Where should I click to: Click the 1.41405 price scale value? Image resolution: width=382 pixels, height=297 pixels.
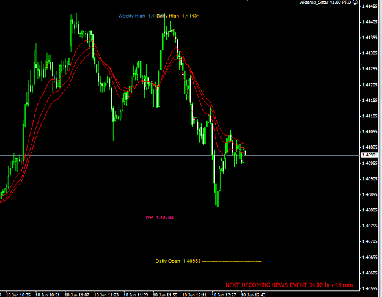point(370,22)
